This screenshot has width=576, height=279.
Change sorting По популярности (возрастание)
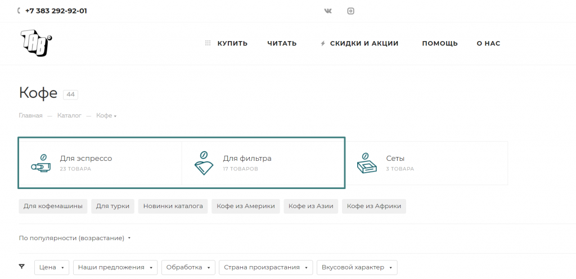click(74, 238)
